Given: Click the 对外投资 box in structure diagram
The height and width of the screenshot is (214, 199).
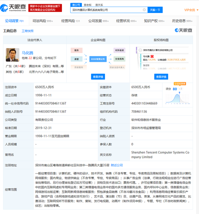Looking at the screenshot, I should [x=119, y=50].
